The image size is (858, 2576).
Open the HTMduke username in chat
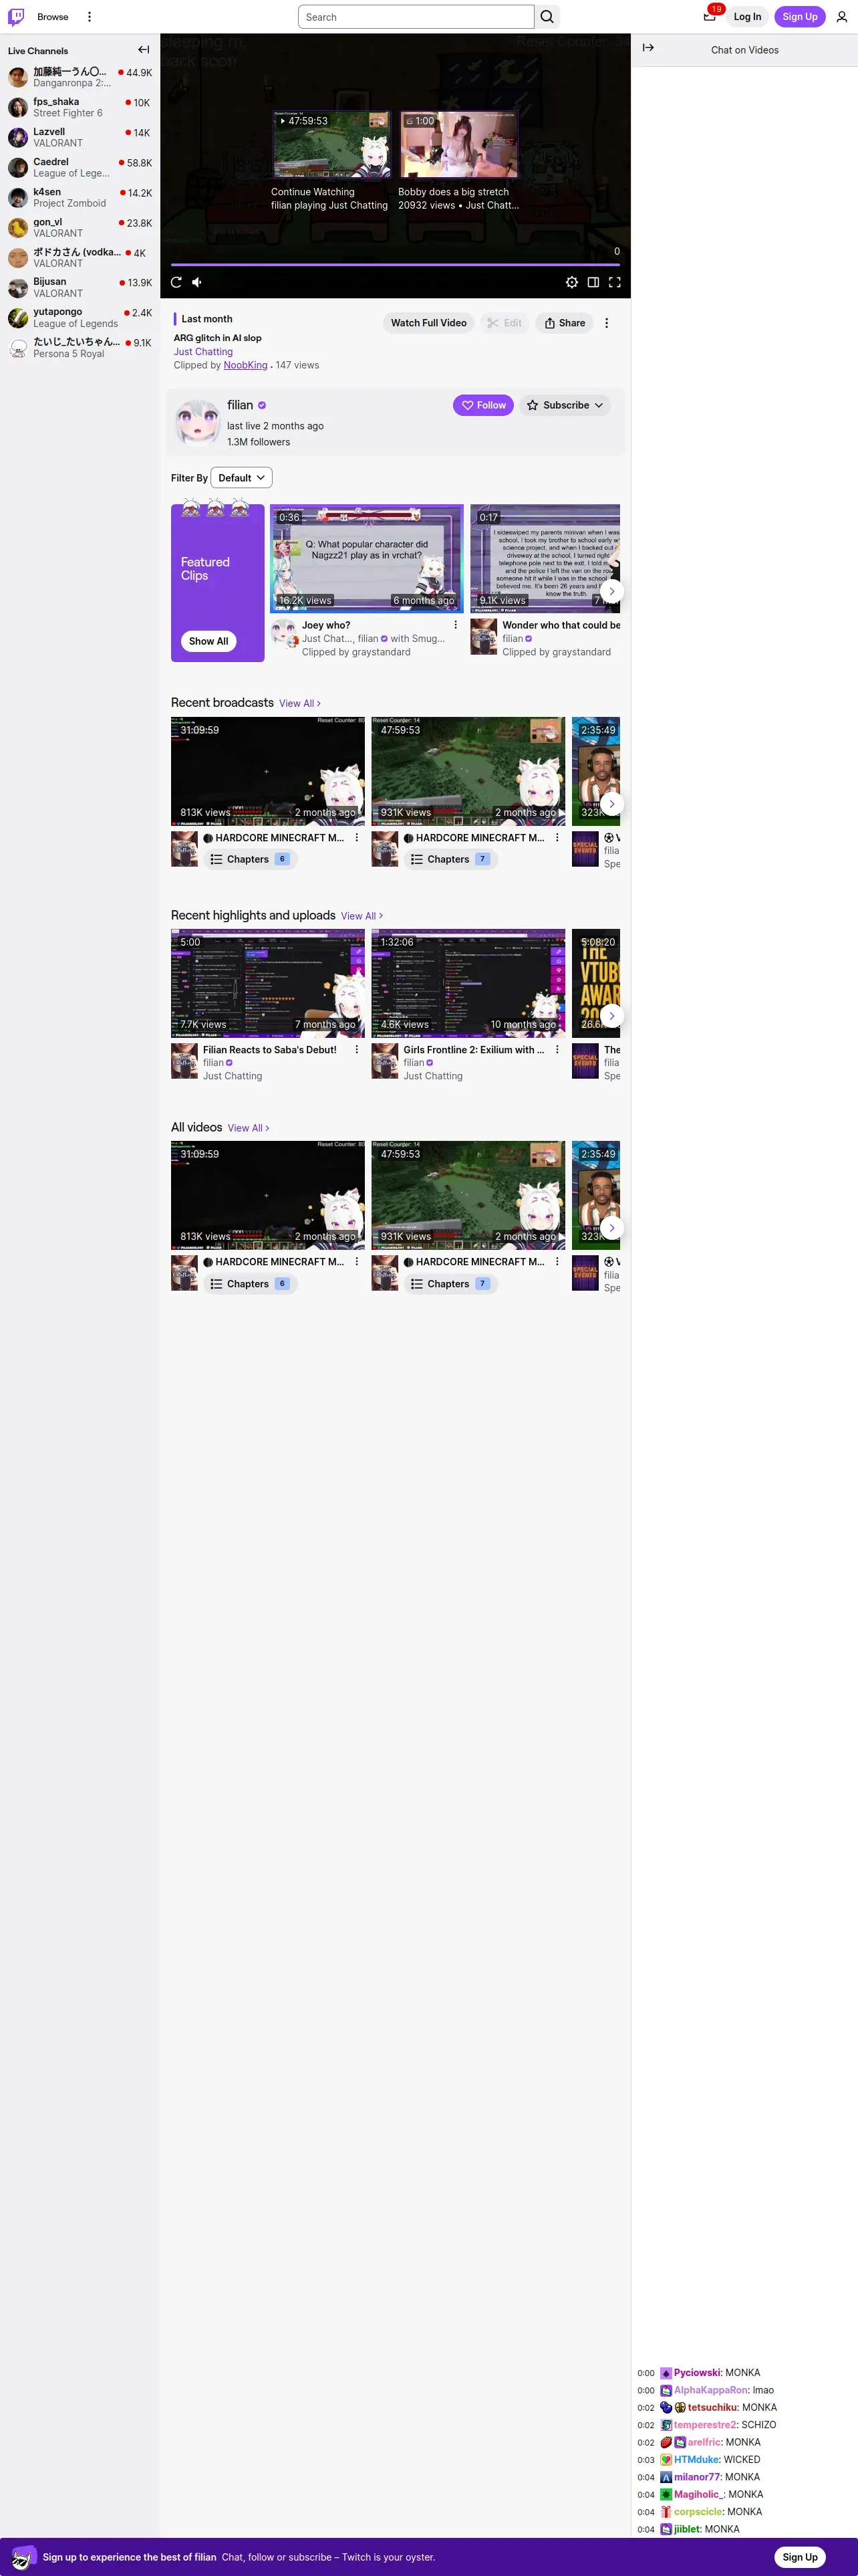click(696, 2460)
